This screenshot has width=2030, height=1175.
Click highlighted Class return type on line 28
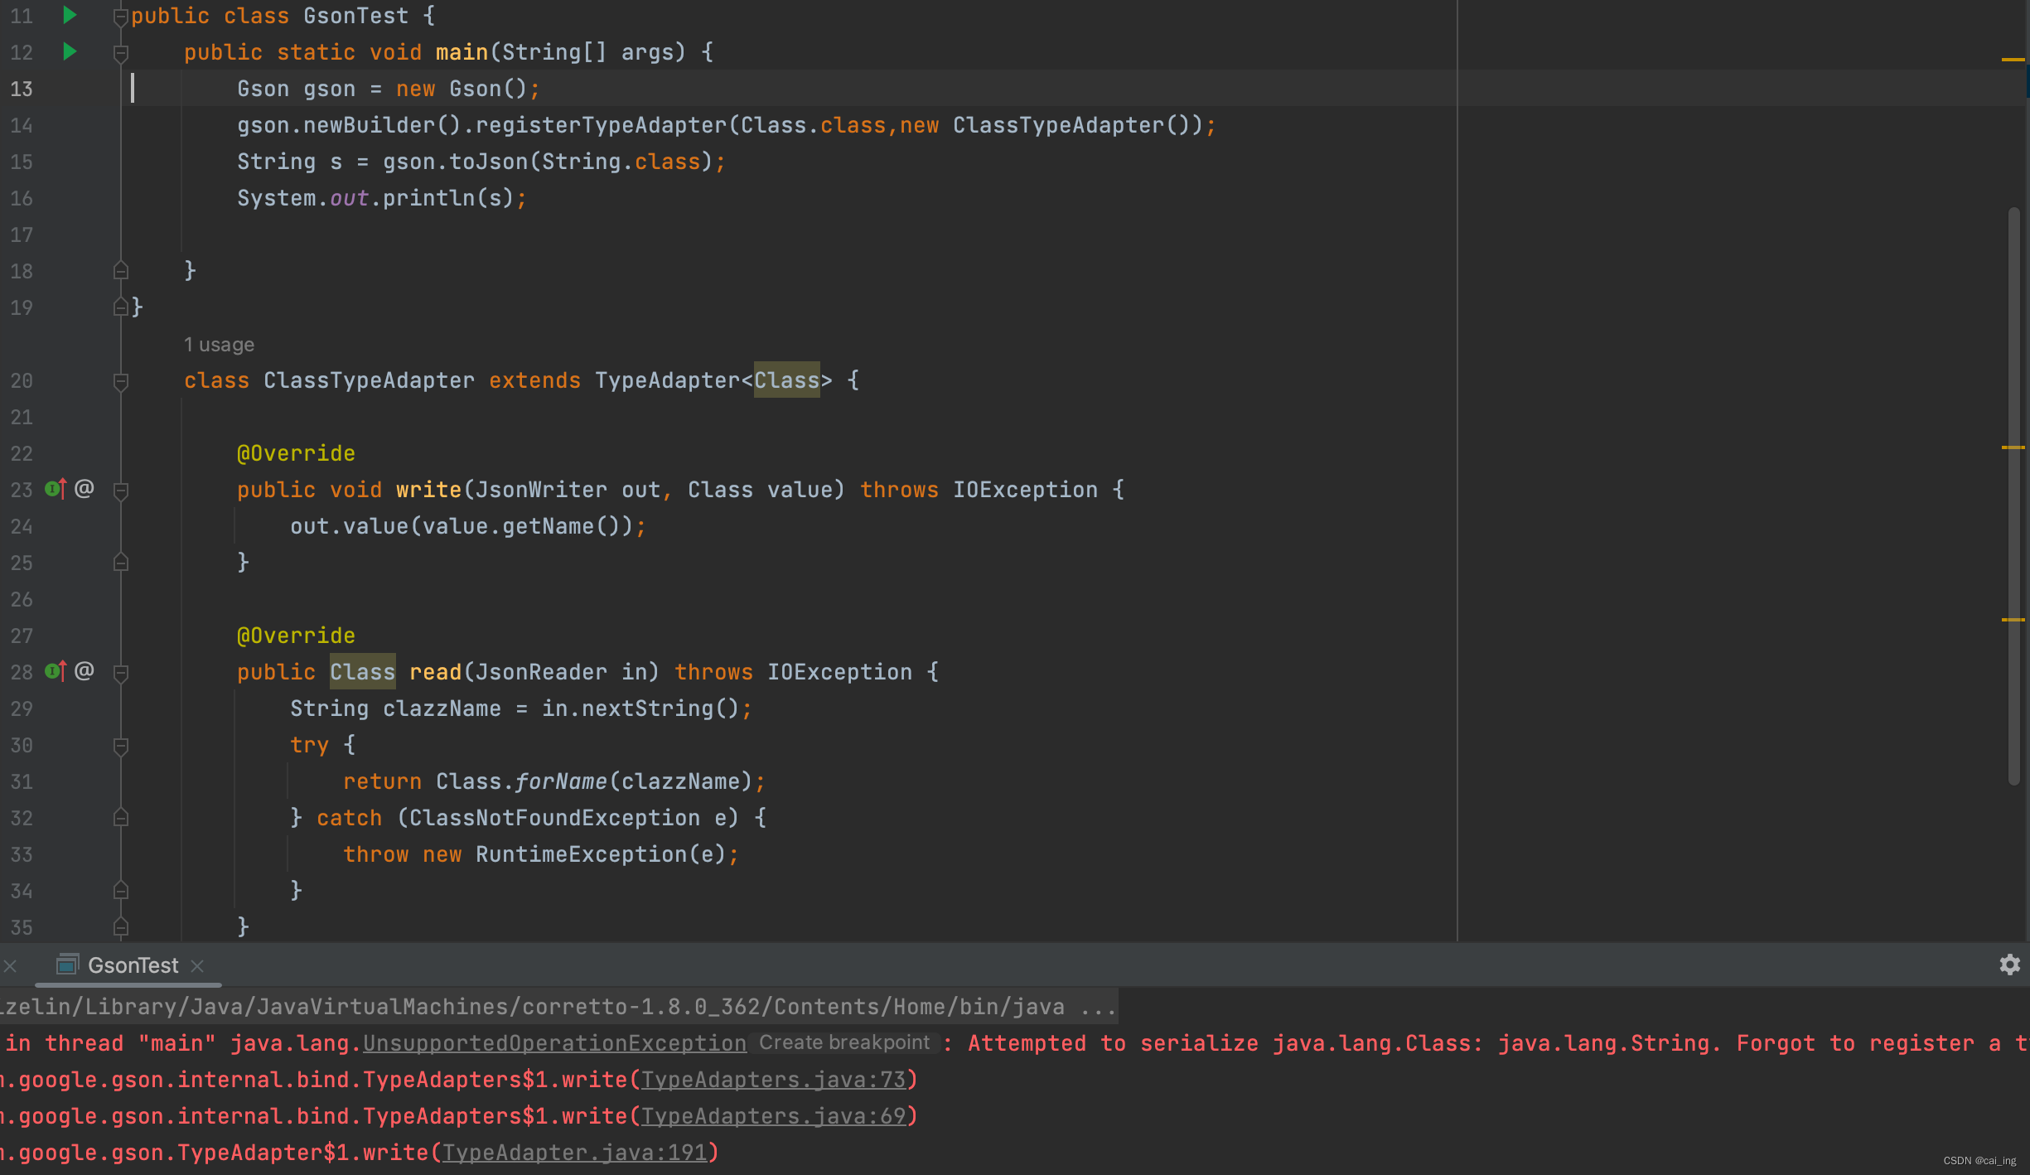tap(362, 672)
